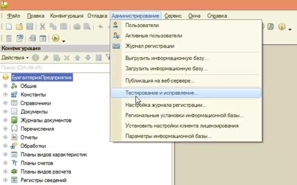Choose Выгрузить информационную базу
The image size is (297, 185).
(186, 58)
